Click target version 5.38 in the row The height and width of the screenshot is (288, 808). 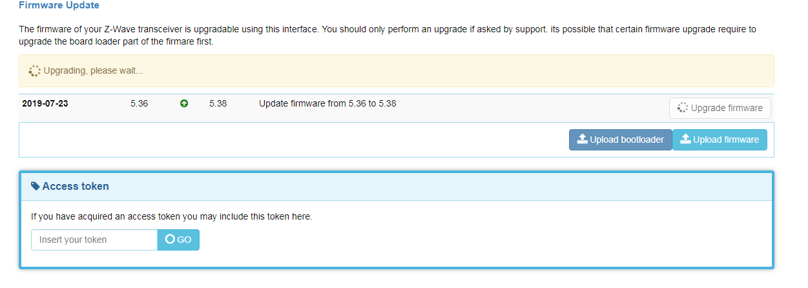(x=218, y=103)
